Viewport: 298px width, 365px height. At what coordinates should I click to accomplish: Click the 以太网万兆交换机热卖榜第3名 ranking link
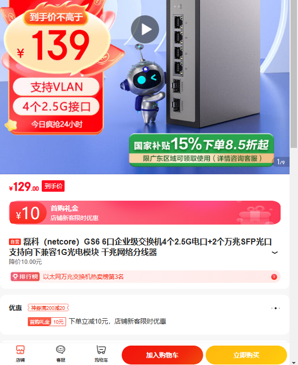click(x=83, y=277)
